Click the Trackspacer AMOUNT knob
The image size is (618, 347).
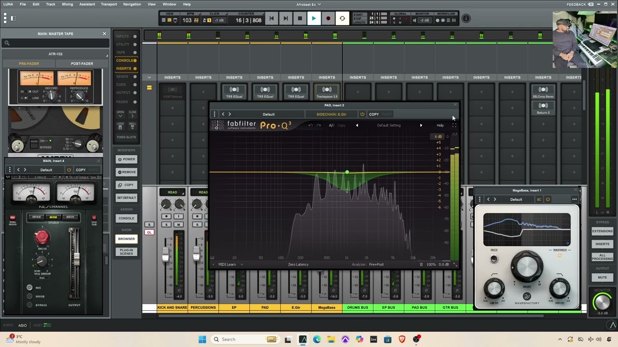pos(527,266)
